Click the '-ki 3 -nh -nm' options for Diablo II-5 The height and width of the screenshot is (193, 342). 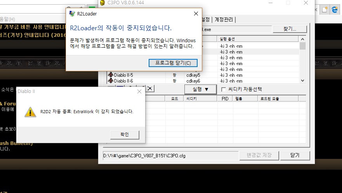point(231,75)
